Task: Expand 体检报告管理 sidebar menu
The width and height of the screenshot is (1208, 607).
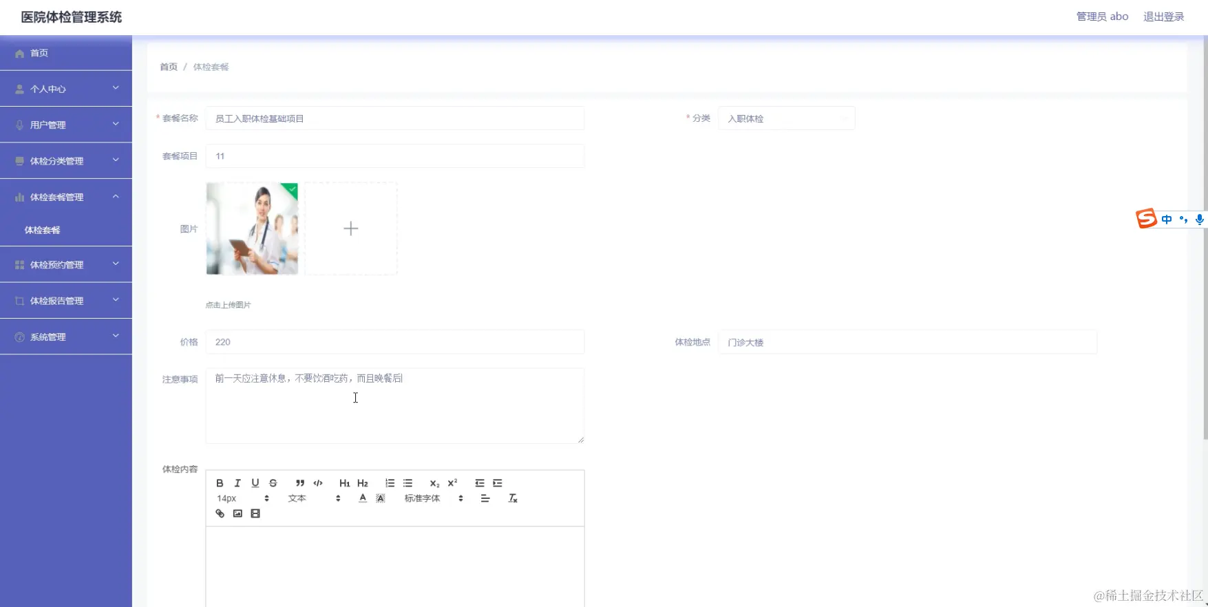Action: pyautogui.click(x=66, y=301)
